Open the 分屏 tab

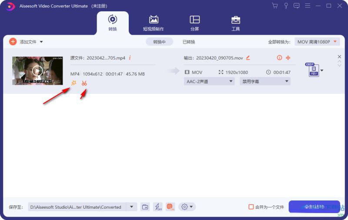194,23
